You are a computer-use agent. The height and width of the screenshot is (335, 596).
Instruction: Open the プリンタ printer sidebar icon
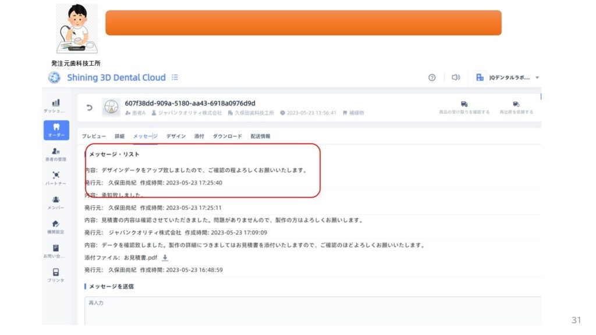pyautogui.click(x=56, y=275)
